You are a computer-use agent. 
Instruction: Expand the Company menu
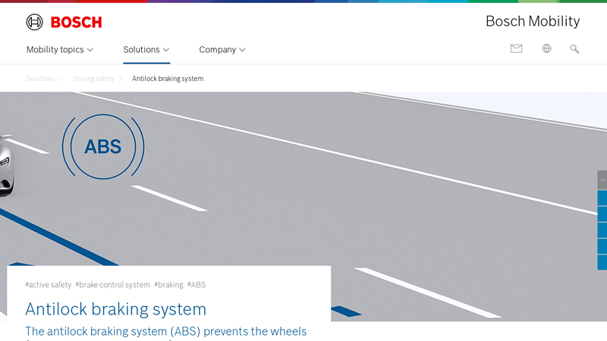tap(222, 49)
